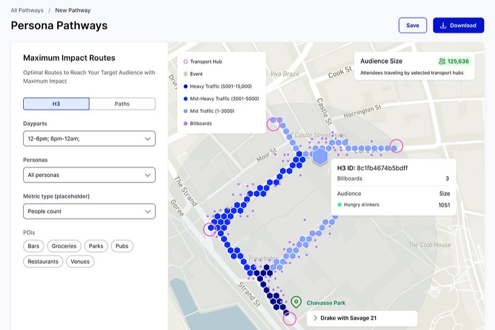
Task: Toggle the Pubs POI chip
Action: pyautogui.click(x=122, y=246)
